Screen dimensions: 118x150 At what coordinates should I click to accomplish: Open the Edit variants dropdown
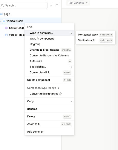pos(78,3)
